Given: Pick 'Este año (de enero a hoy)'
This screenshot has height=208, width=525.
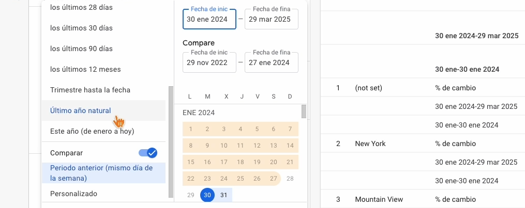Looking at the screenshot, I should click(x=92, y=131).
